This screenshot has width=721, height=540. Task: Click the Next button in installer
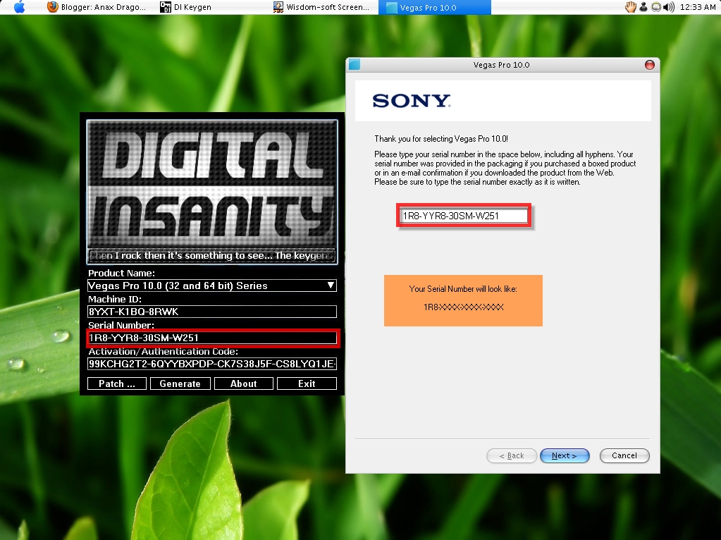pos(565,455)
